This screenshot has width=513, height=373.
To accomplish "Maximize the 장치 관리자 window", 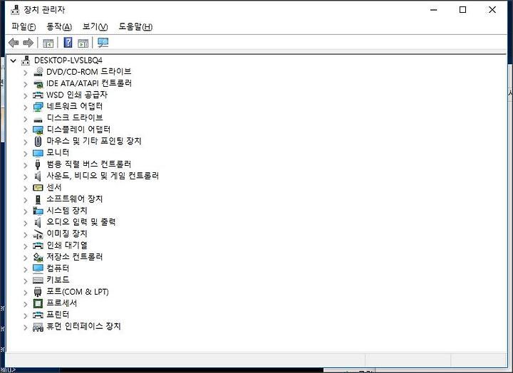I will pos(462,10).
